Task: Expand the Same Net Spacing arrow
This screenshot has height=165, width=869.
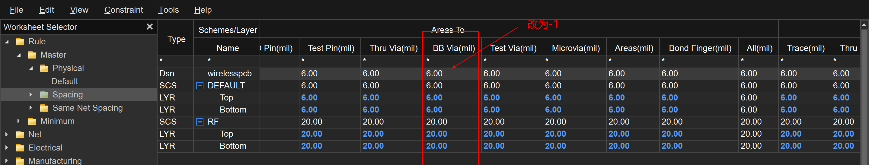Action: 31,108
